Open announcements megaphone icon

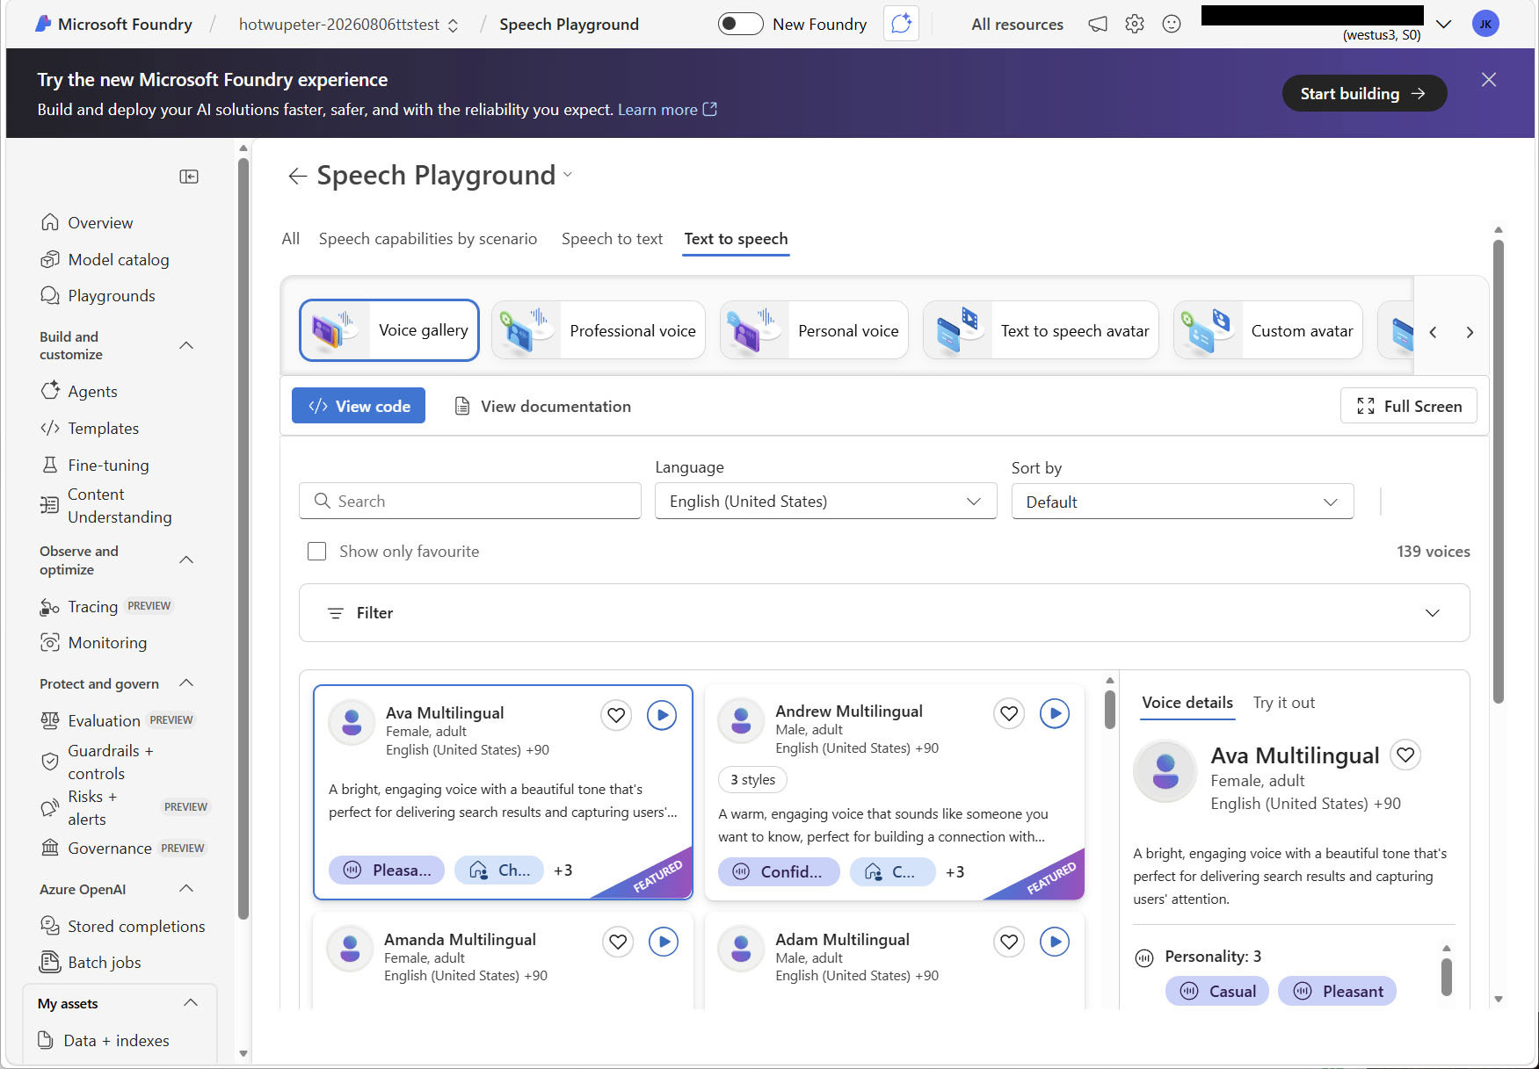1098,25
